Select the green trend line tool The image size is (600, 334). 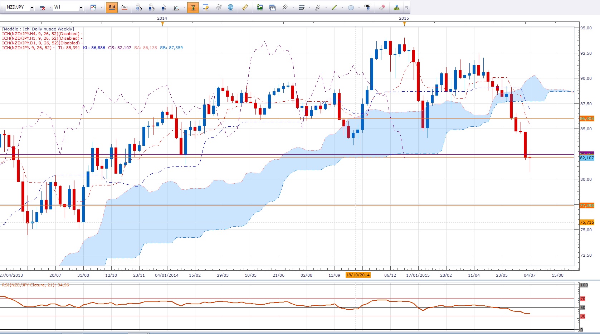334,7
